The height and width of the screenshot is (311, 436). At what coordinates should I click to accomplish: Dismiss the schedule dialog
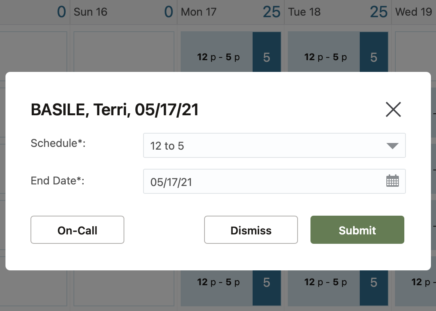coord(251,230)
